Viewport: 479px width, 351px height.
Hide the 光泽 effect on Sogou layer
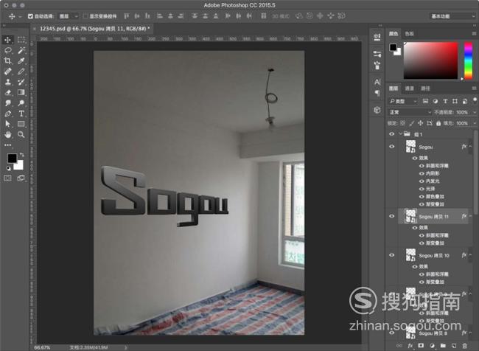(422, 189)
